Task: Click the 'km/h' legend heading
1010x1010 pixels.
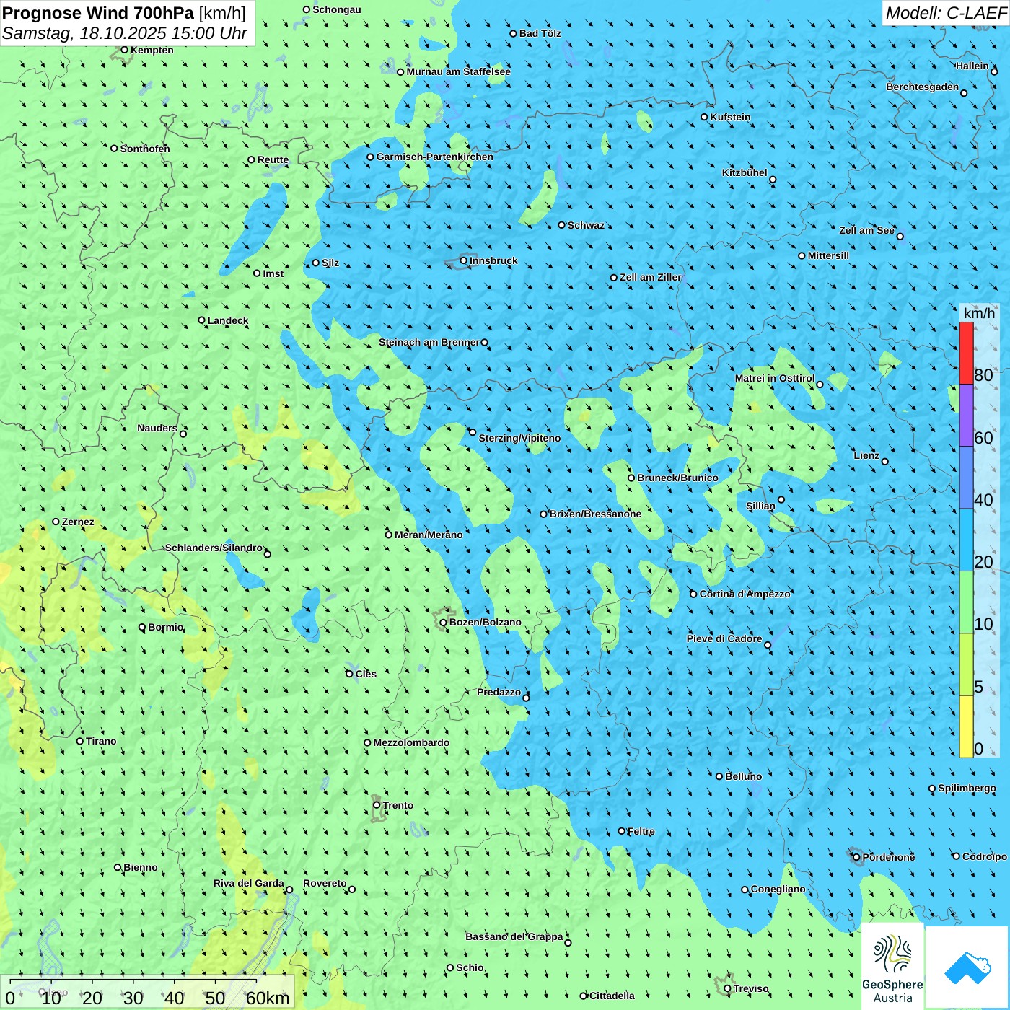Action: (979, 313)
